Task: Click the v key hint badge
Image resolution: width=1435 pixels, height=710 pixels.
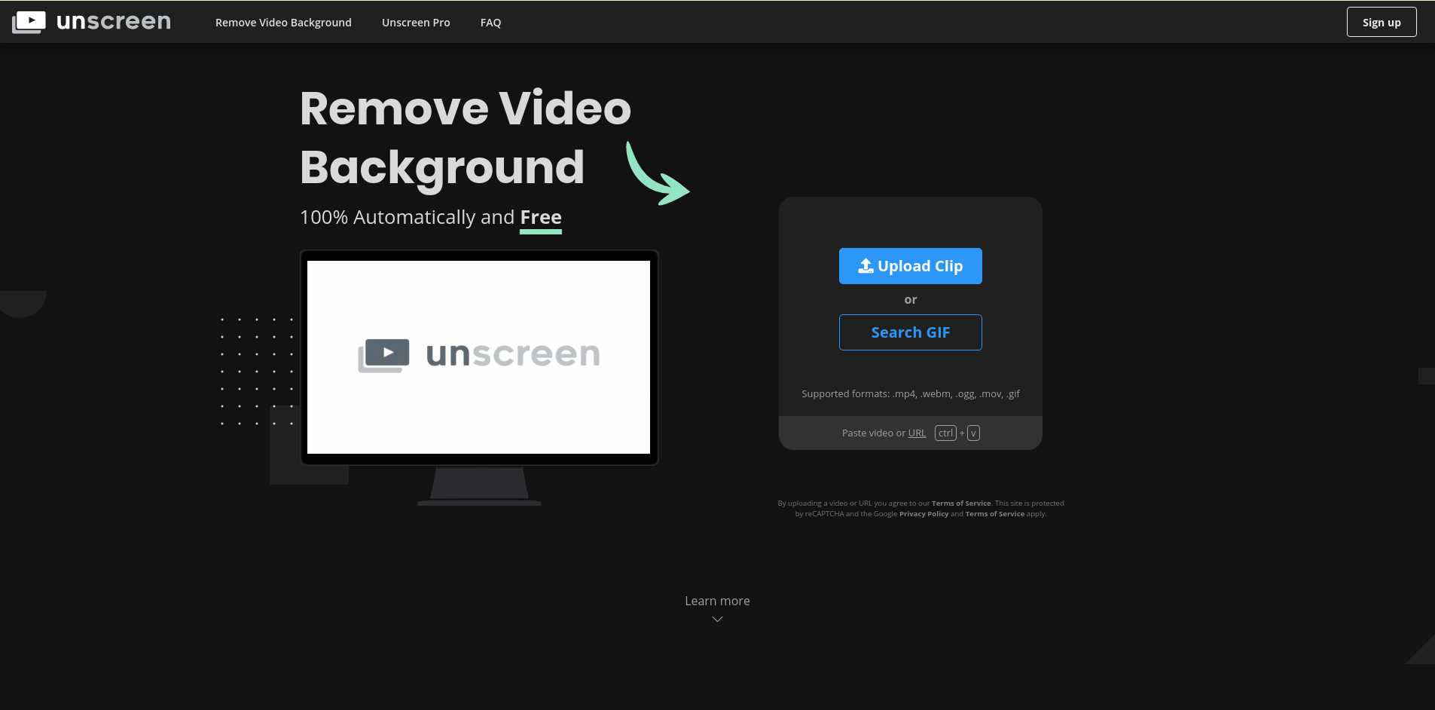Action: (973, 433)
